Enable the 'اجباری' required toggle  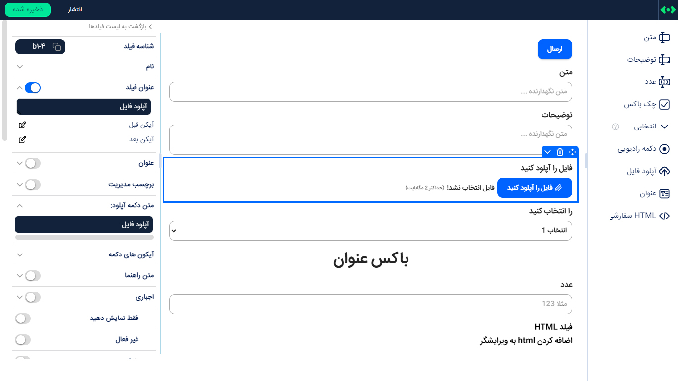click(x=32, y=297)
